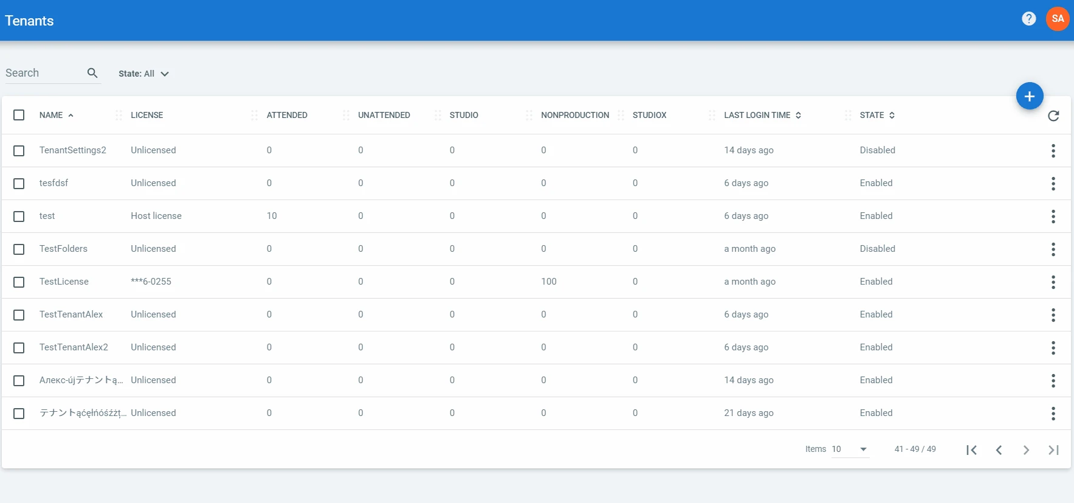Open the SA user avatar menu
Screen dimensions: 1074x503
tap(1058, 19)
